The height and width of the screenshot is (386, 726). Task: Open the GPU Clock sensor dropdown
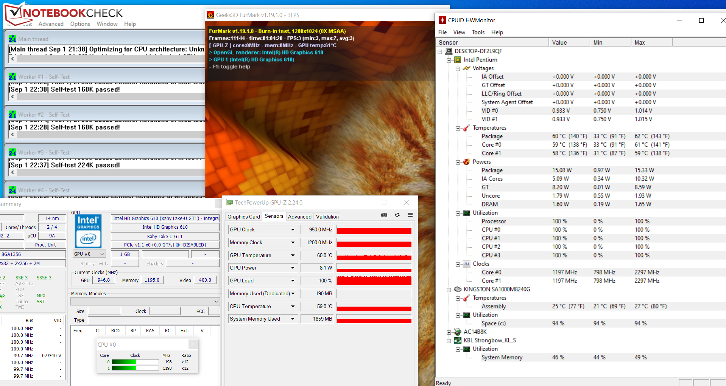click(x=293, y=229)
